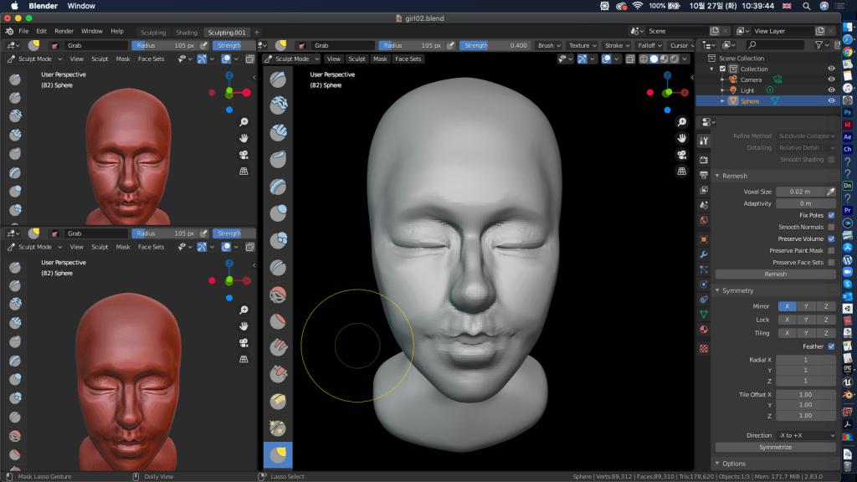857x482 pixels.
Task: Select the active Grab brush in toolbar
Action: [x=278, y=454]
